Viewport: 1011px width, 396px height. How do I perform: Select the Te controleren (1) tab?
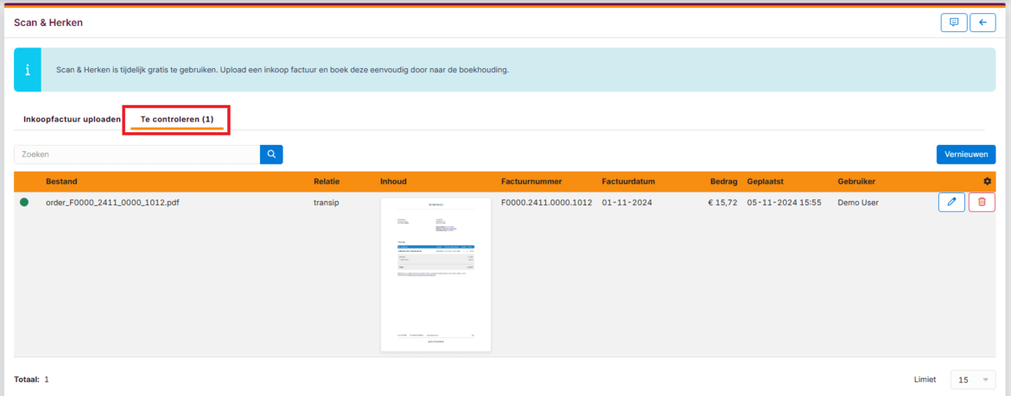(x=176, y=120)
